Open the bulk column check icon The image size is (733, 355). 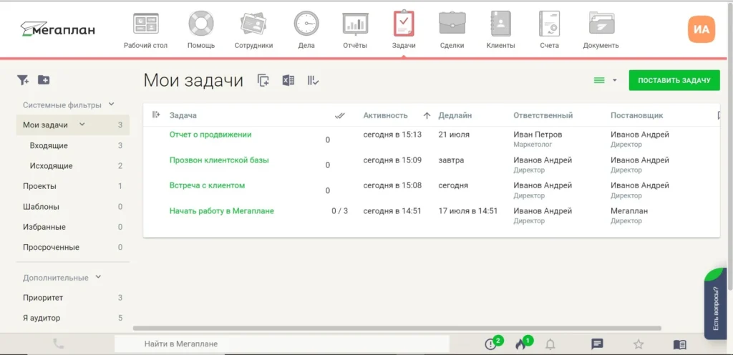click(314, 80)
